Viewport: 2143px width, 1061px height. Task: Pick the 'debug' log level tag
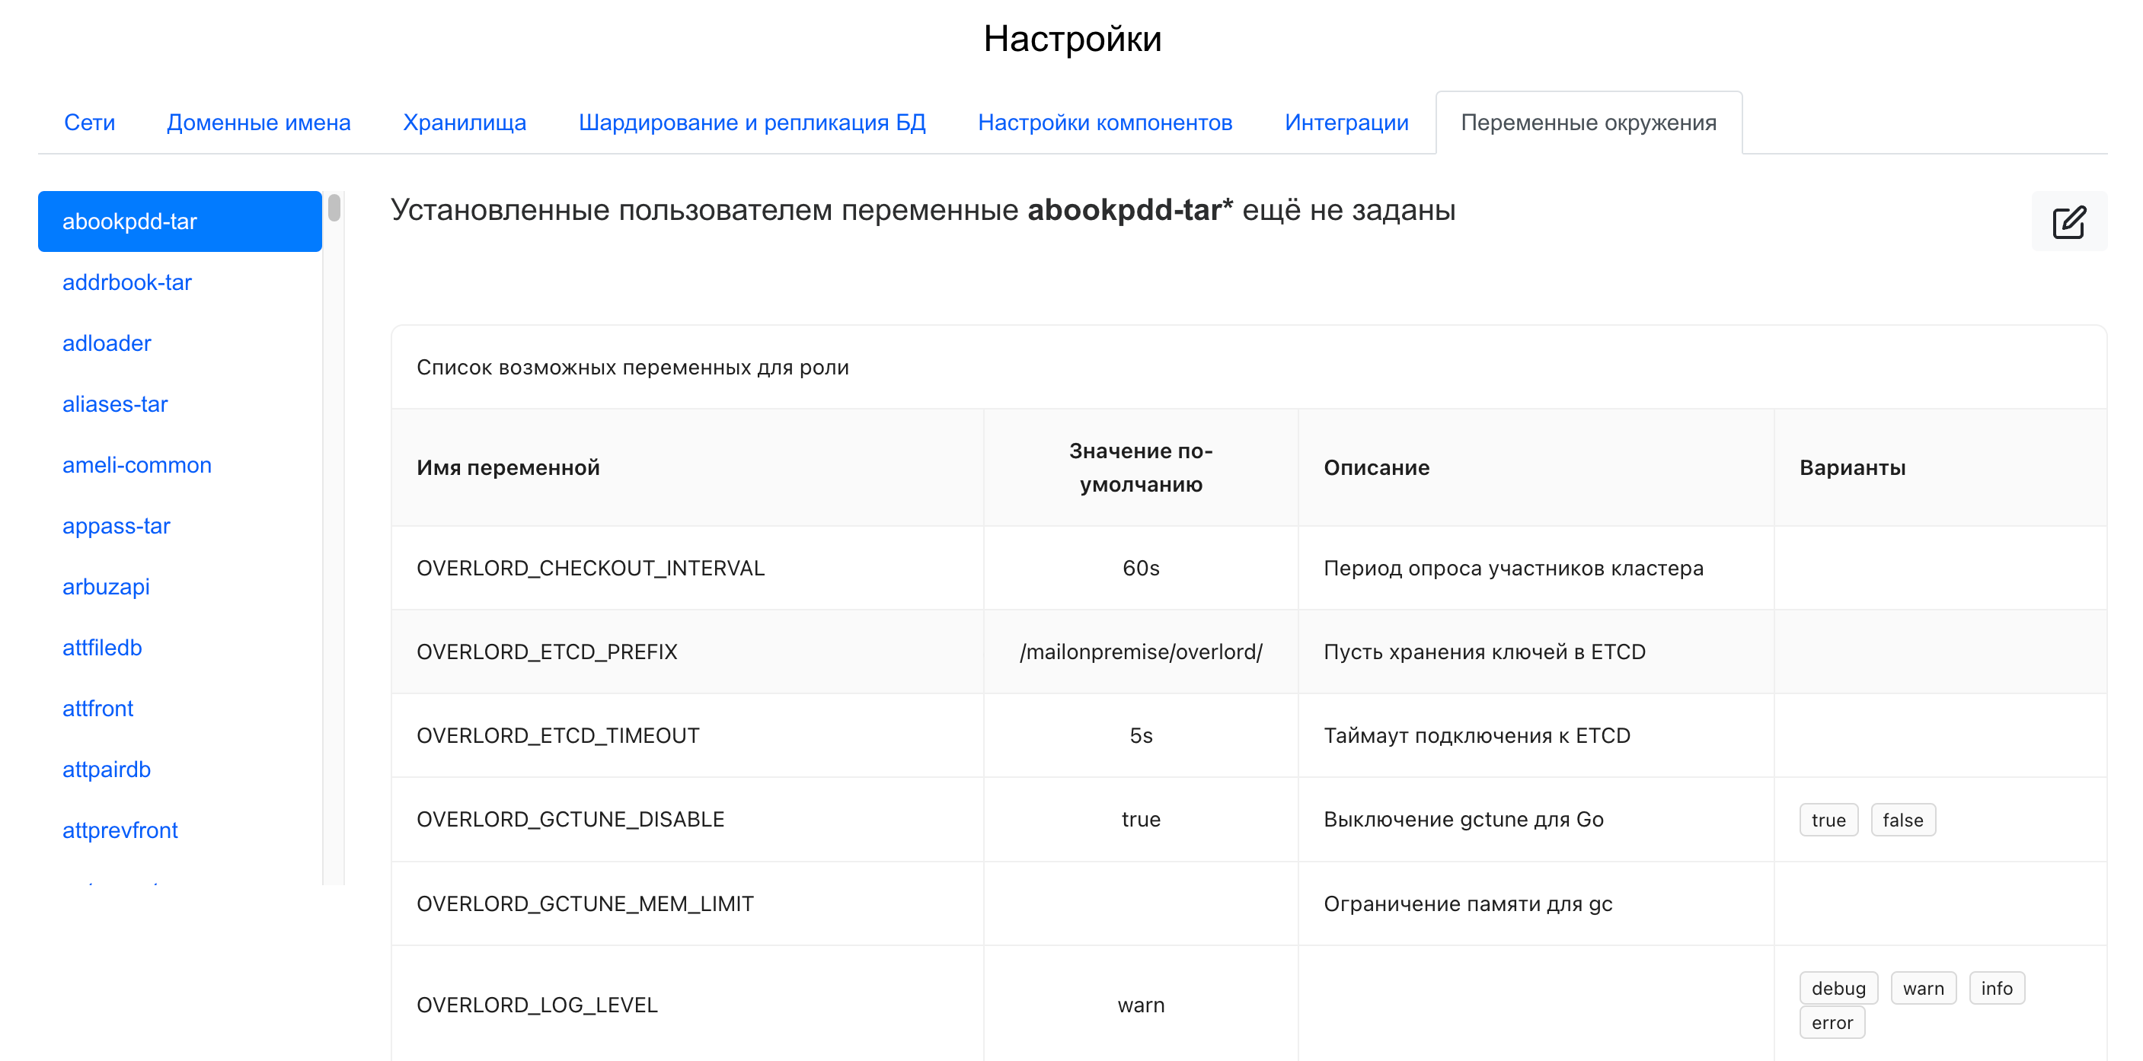click(1838, 988)
